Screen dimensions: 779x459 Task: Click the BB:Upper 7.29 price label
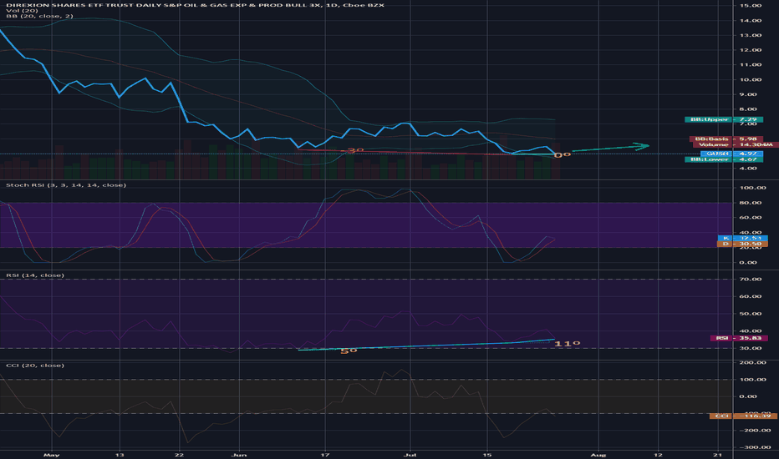[723, 119]
